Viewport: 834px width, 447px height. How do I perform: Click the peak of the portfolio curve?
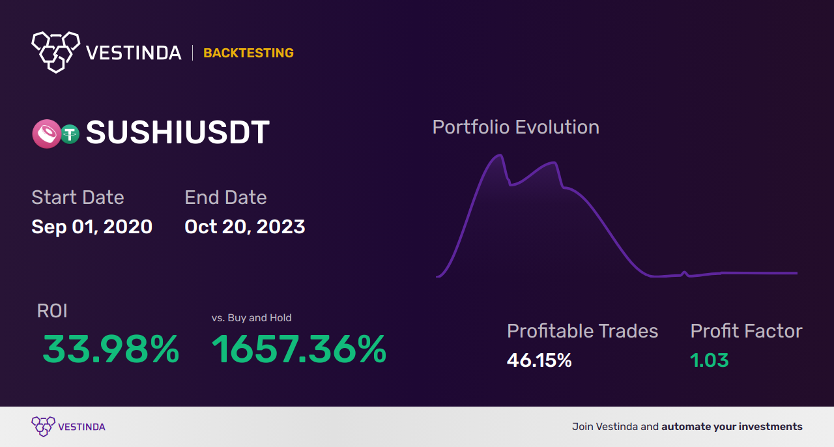500,155
